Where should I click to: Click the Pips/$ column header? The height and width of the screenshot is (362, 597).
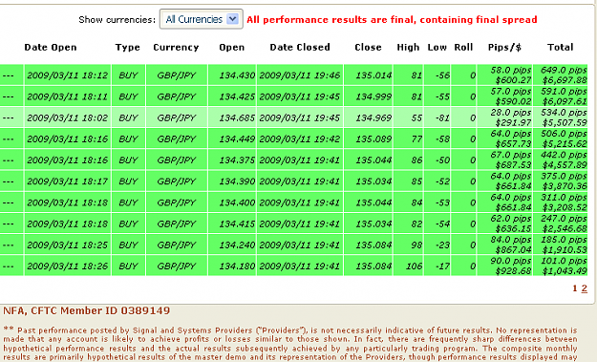504,47
